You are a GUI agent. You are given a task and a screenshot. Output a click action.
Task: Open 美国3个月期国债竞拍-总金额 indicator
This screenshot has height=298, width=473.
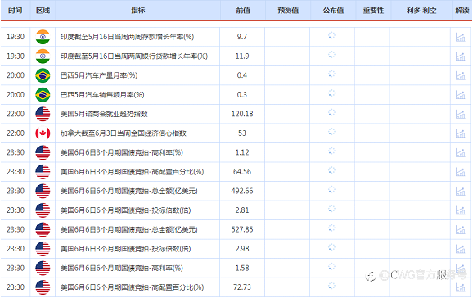coord(128,229)
